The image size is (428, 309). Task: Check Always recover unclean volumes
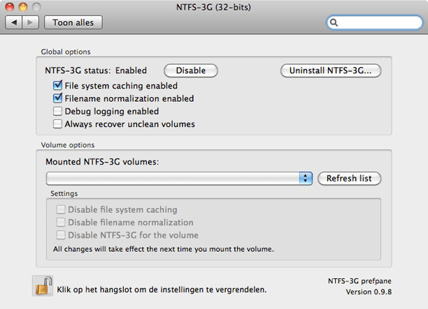[58, 124]
